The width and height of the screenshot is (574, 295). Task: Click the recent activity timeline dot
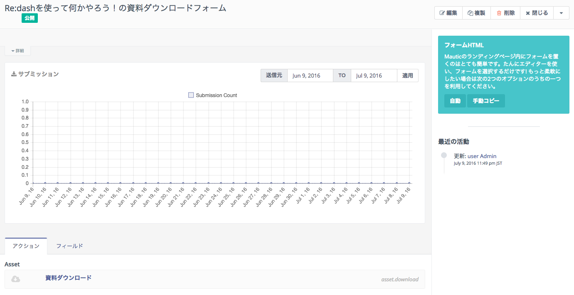pos(444,155)
